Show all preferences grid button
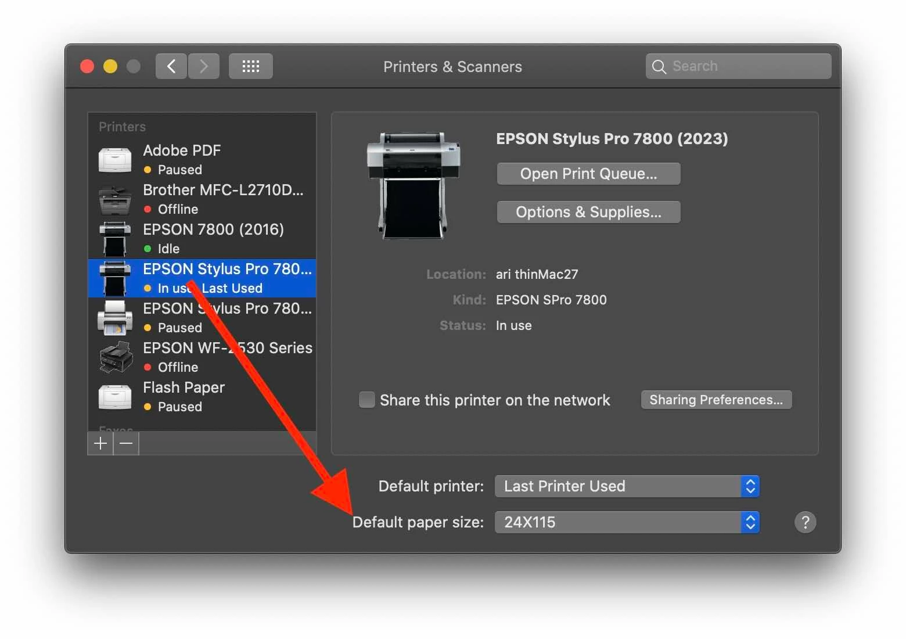 [250, 66]
